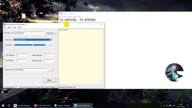Click www.allmapsoft.com link in status bar

click(10, 87)
